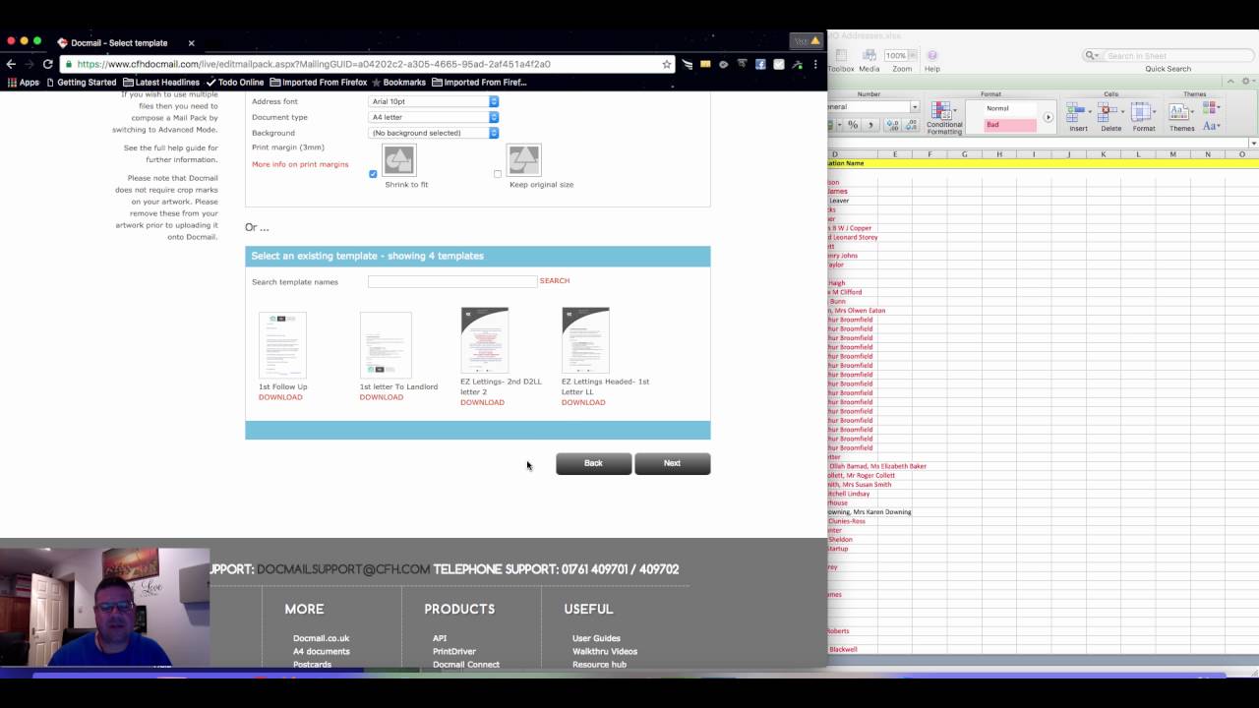Screen dimensions: 1259x708
Task: Check the Keep original size checkbox
Action: coord(498,174)
